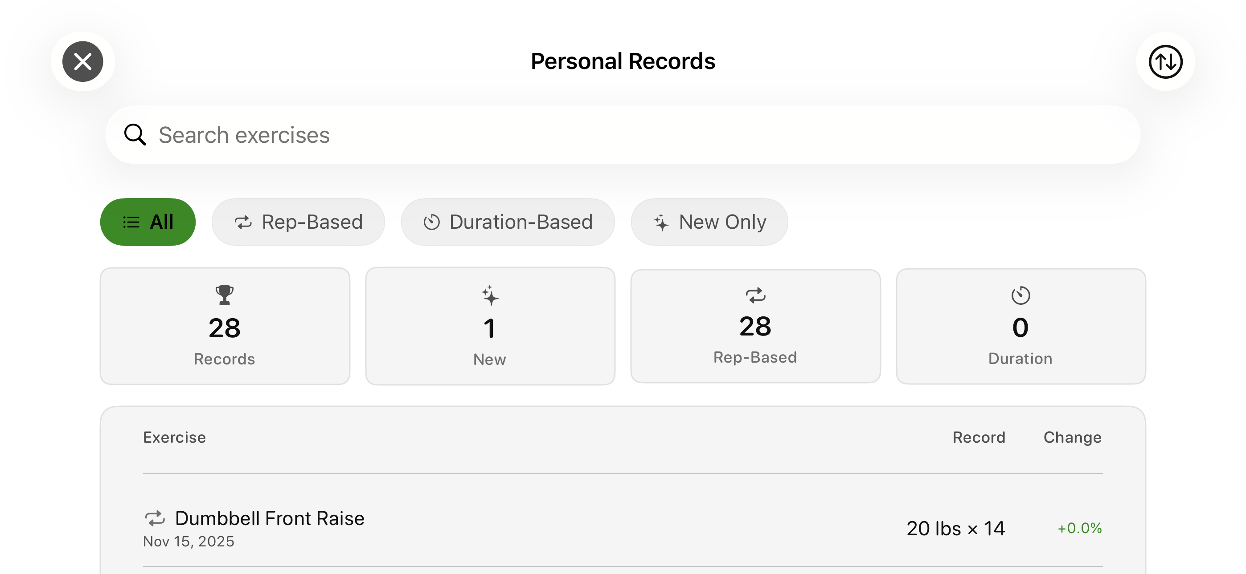
Task: Click the magnifying glass search icon
Action: point(135,135)
